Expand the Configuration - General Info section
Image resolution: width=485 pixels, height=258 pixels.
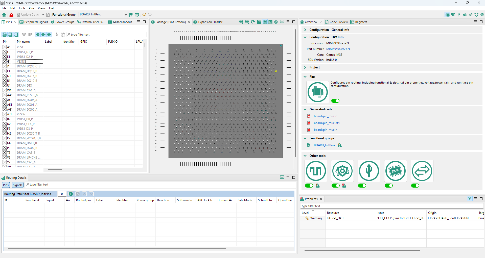(305, 30)
